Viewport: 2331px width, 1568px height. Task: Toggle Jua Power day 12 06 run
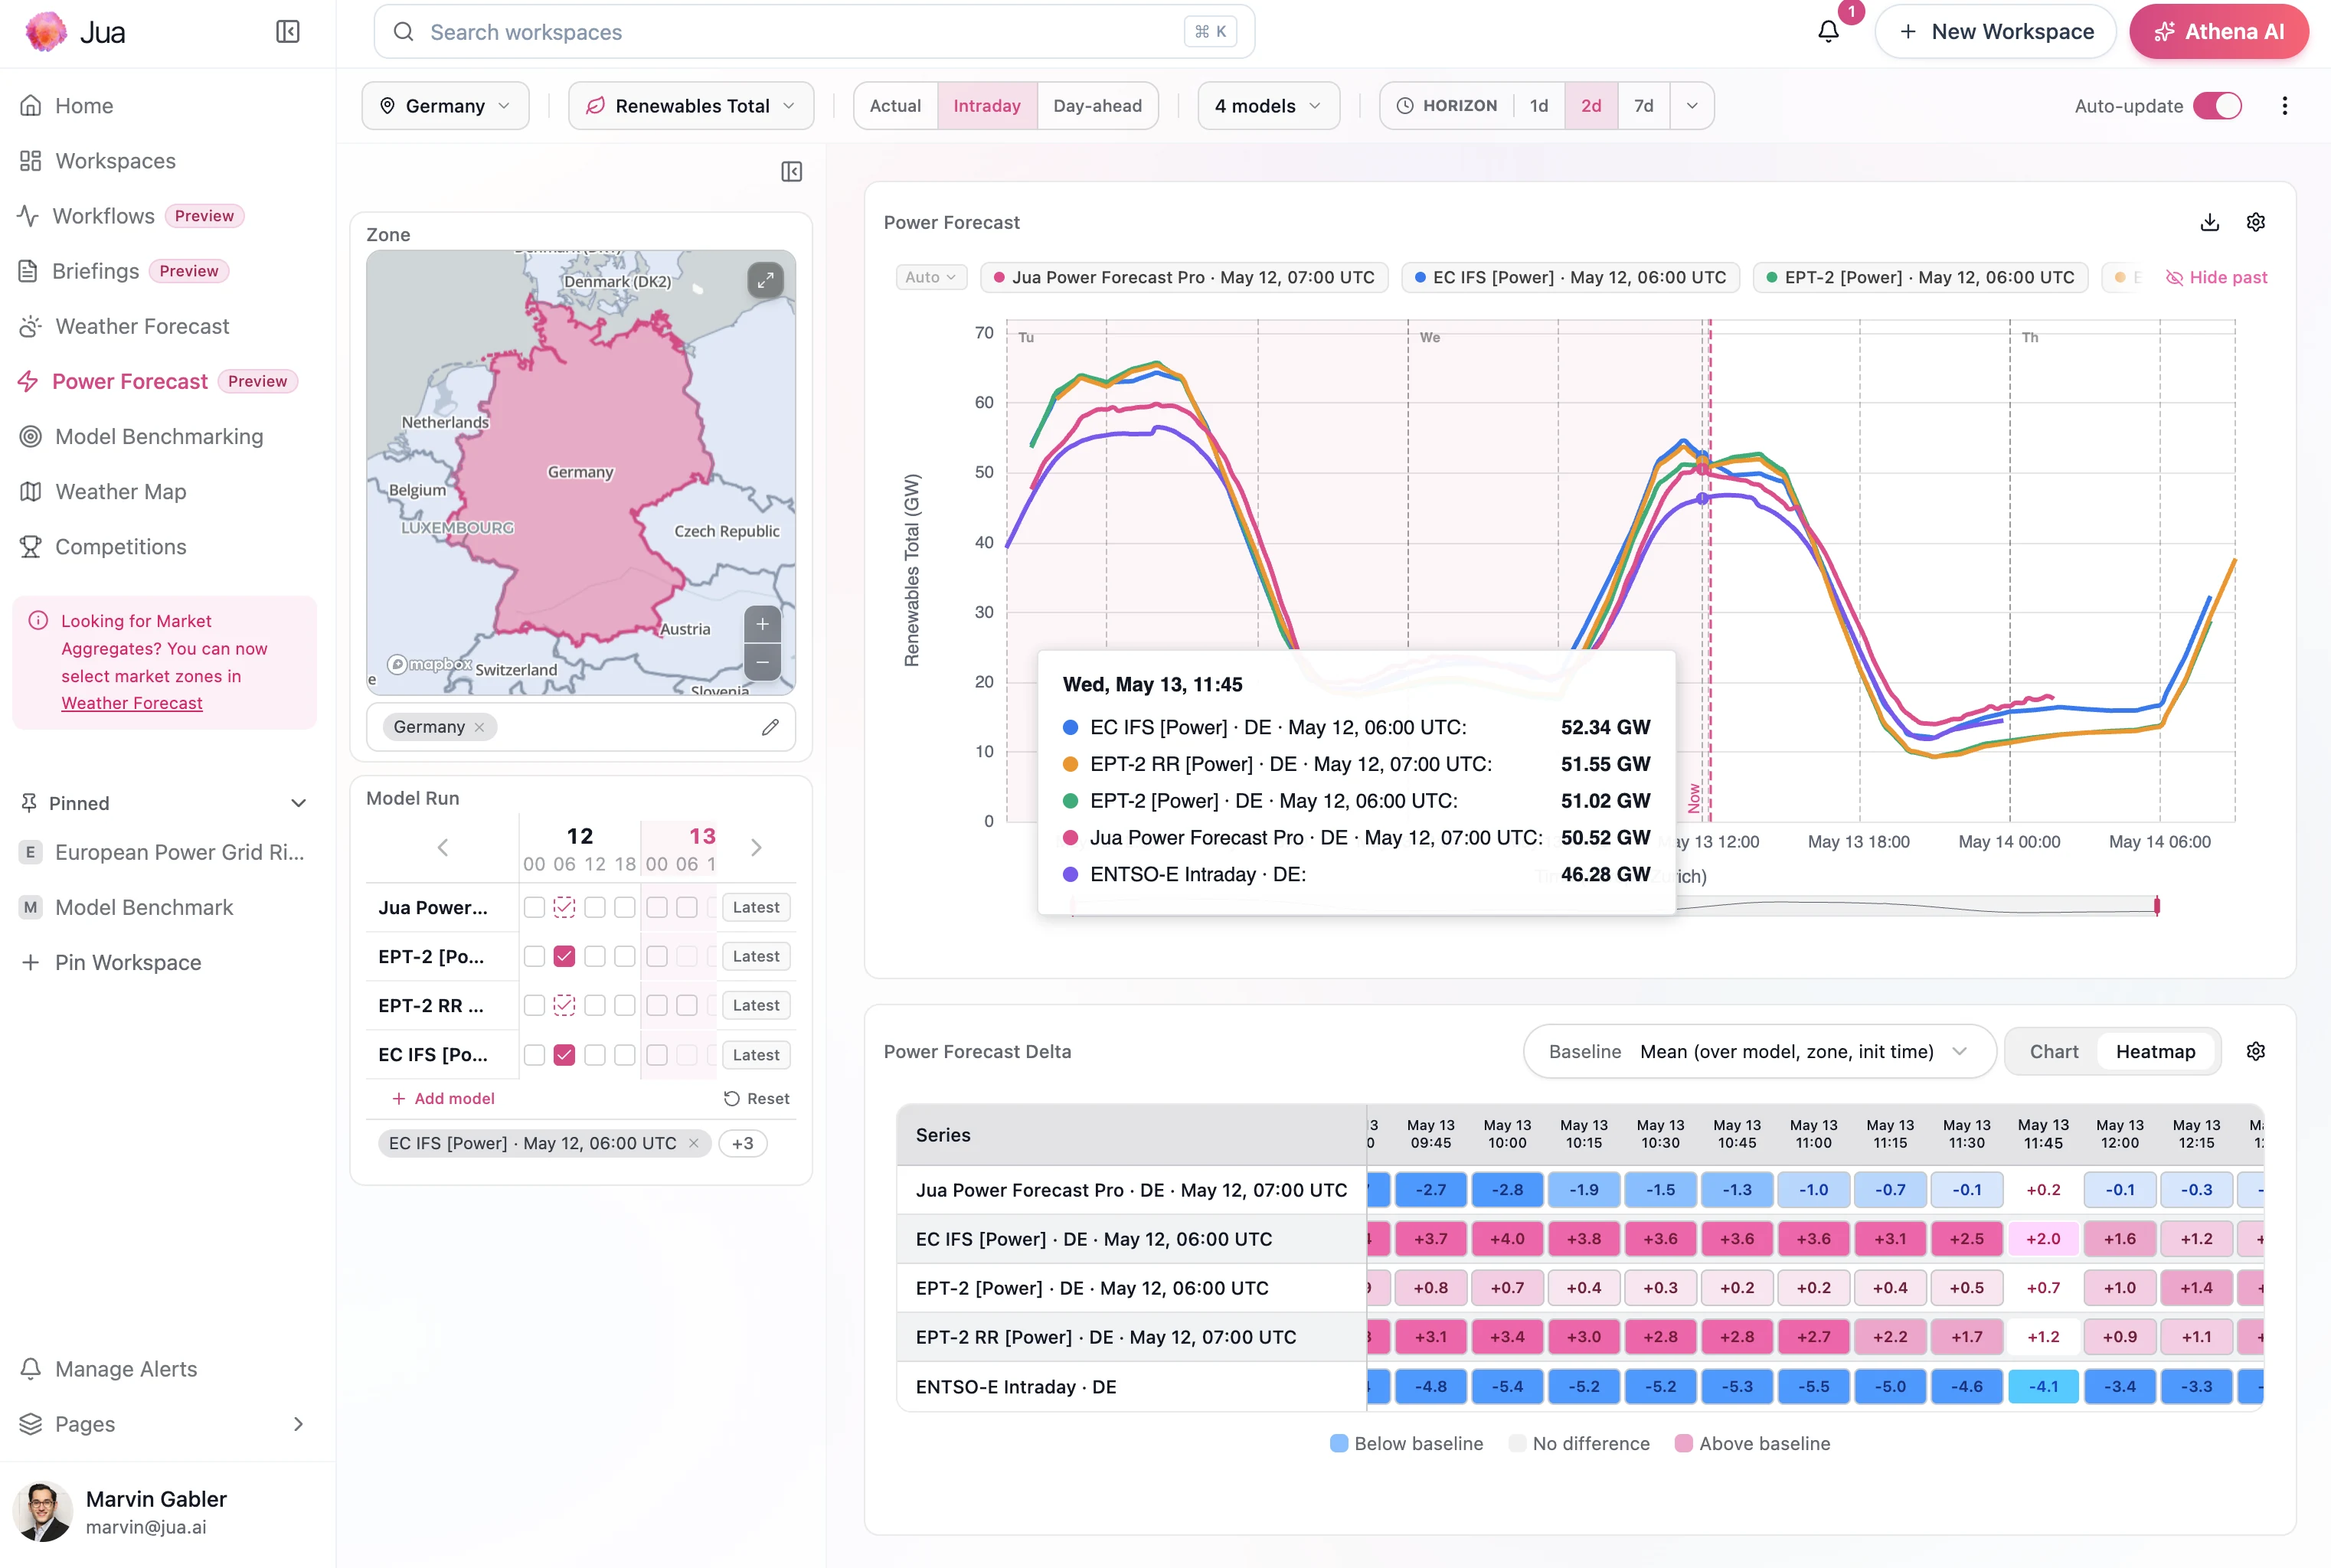[564, 907]
